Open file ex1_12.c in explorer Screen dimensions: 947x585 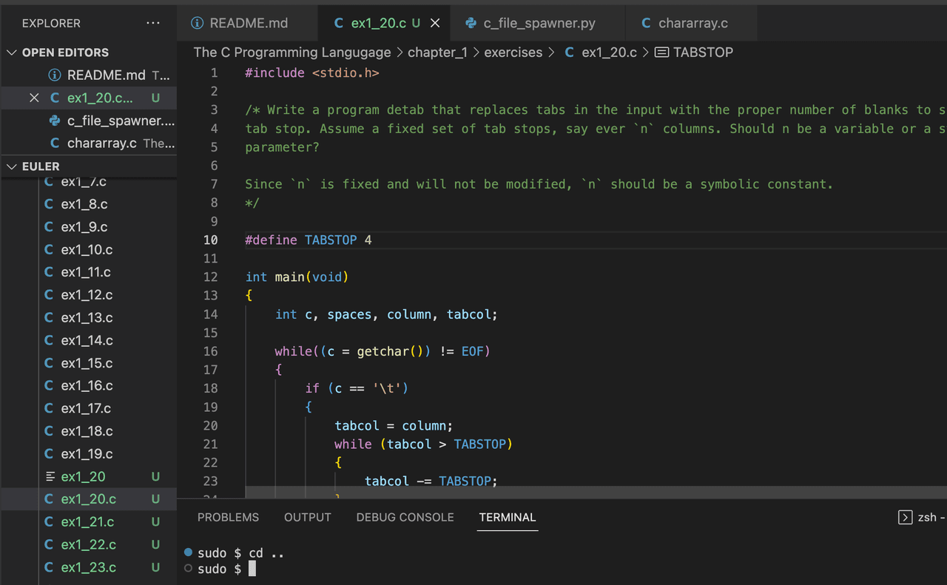coord(87,295)
